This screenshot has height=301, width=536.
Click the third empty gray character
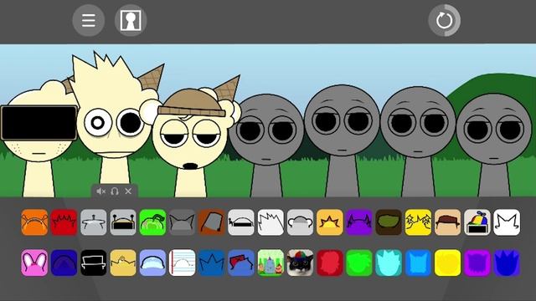(418, 141)
